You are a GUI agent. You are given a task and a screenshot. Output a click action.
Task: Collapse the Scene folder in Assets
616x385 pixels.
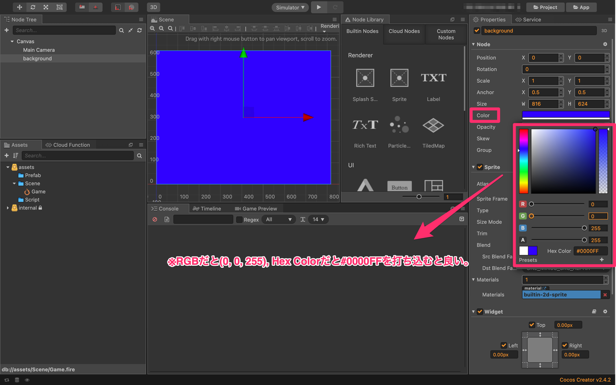14,184
